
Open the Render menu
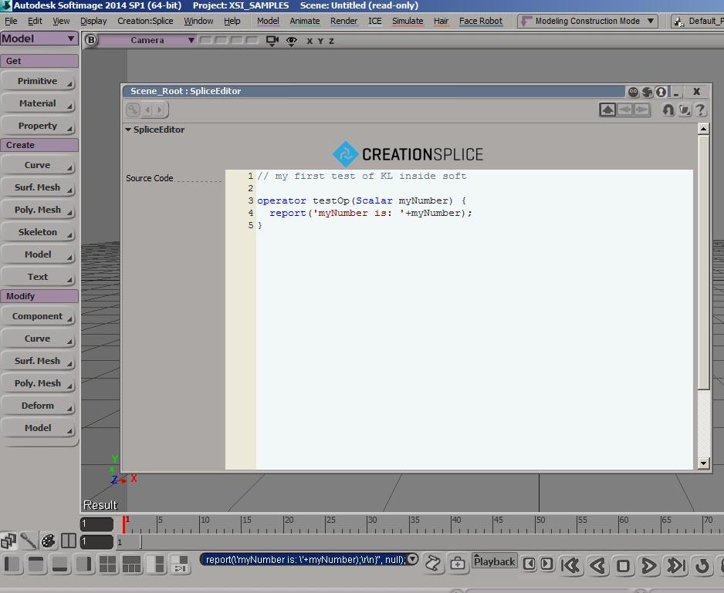click(x=343, y=21)
